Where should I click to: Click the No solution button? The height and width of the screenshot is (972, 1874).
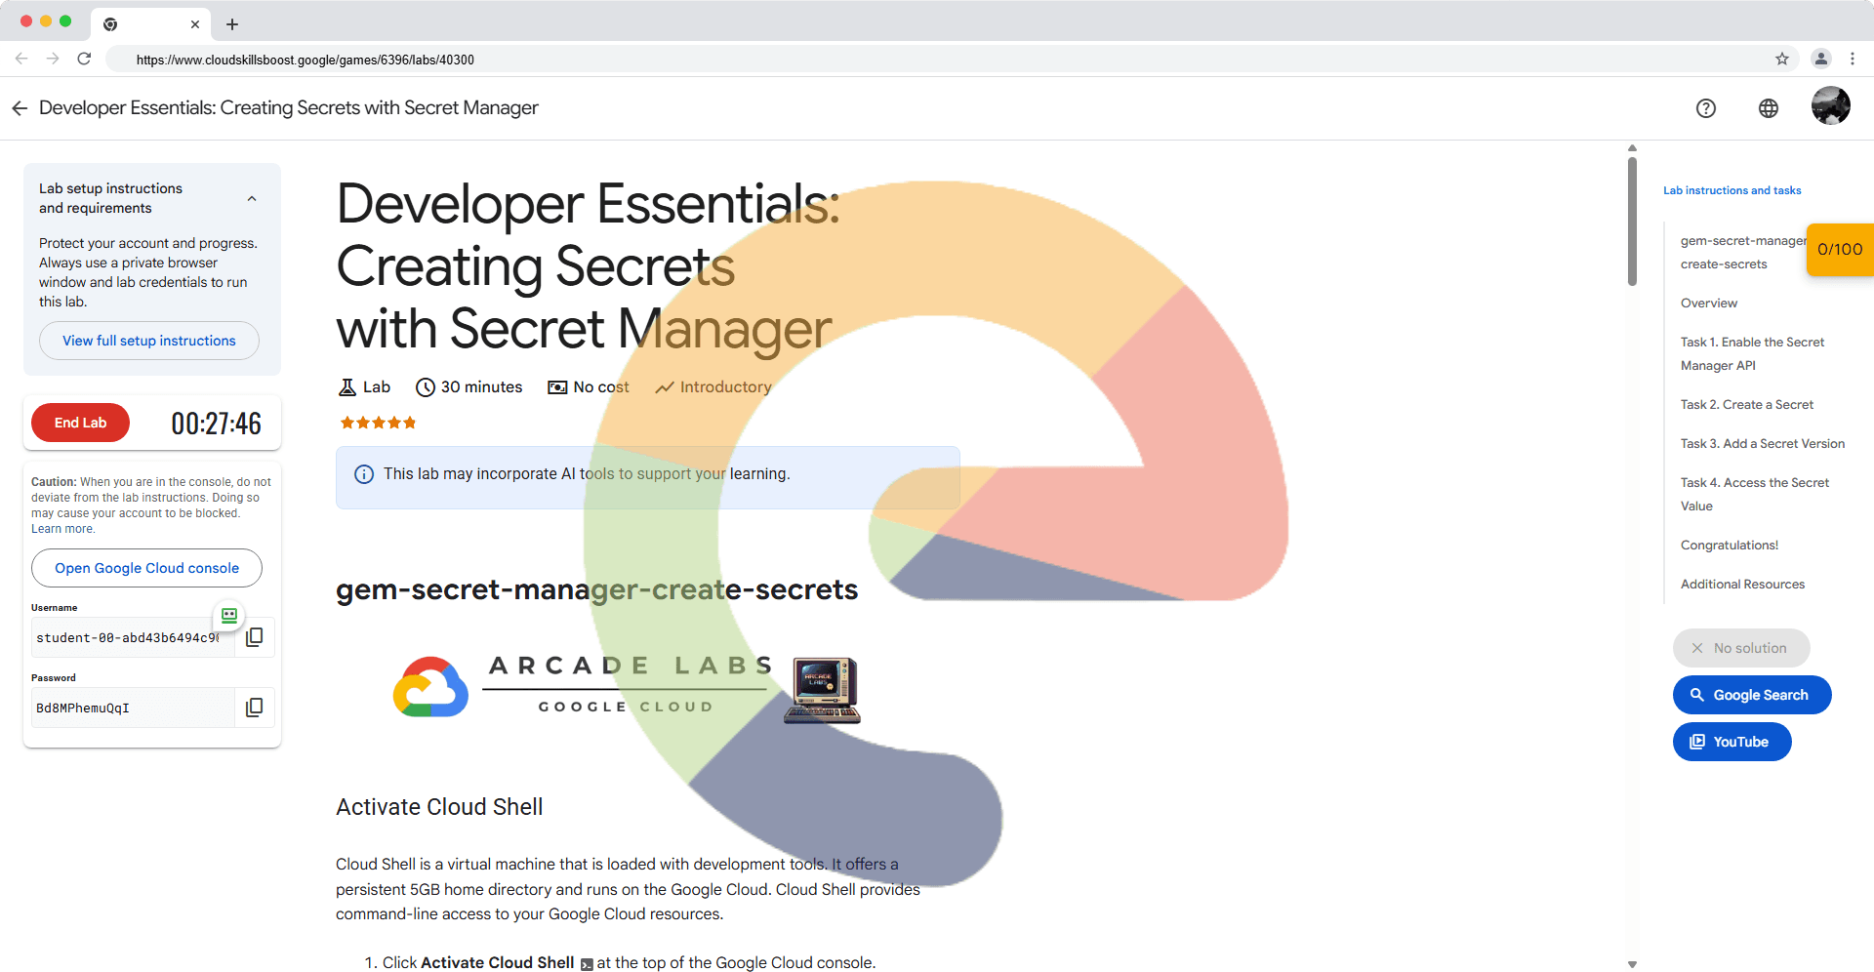tap(1741, 648)
